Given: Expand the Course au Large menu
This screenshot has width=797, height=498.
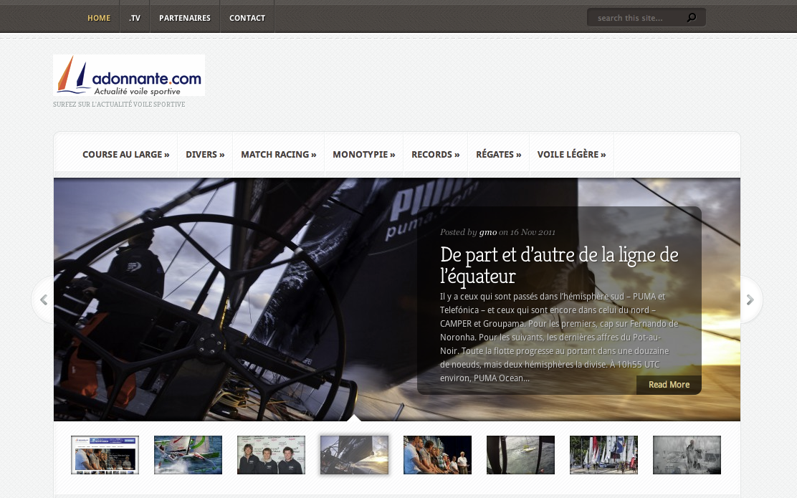Looking at the screenshot, I should pos(125,154).
